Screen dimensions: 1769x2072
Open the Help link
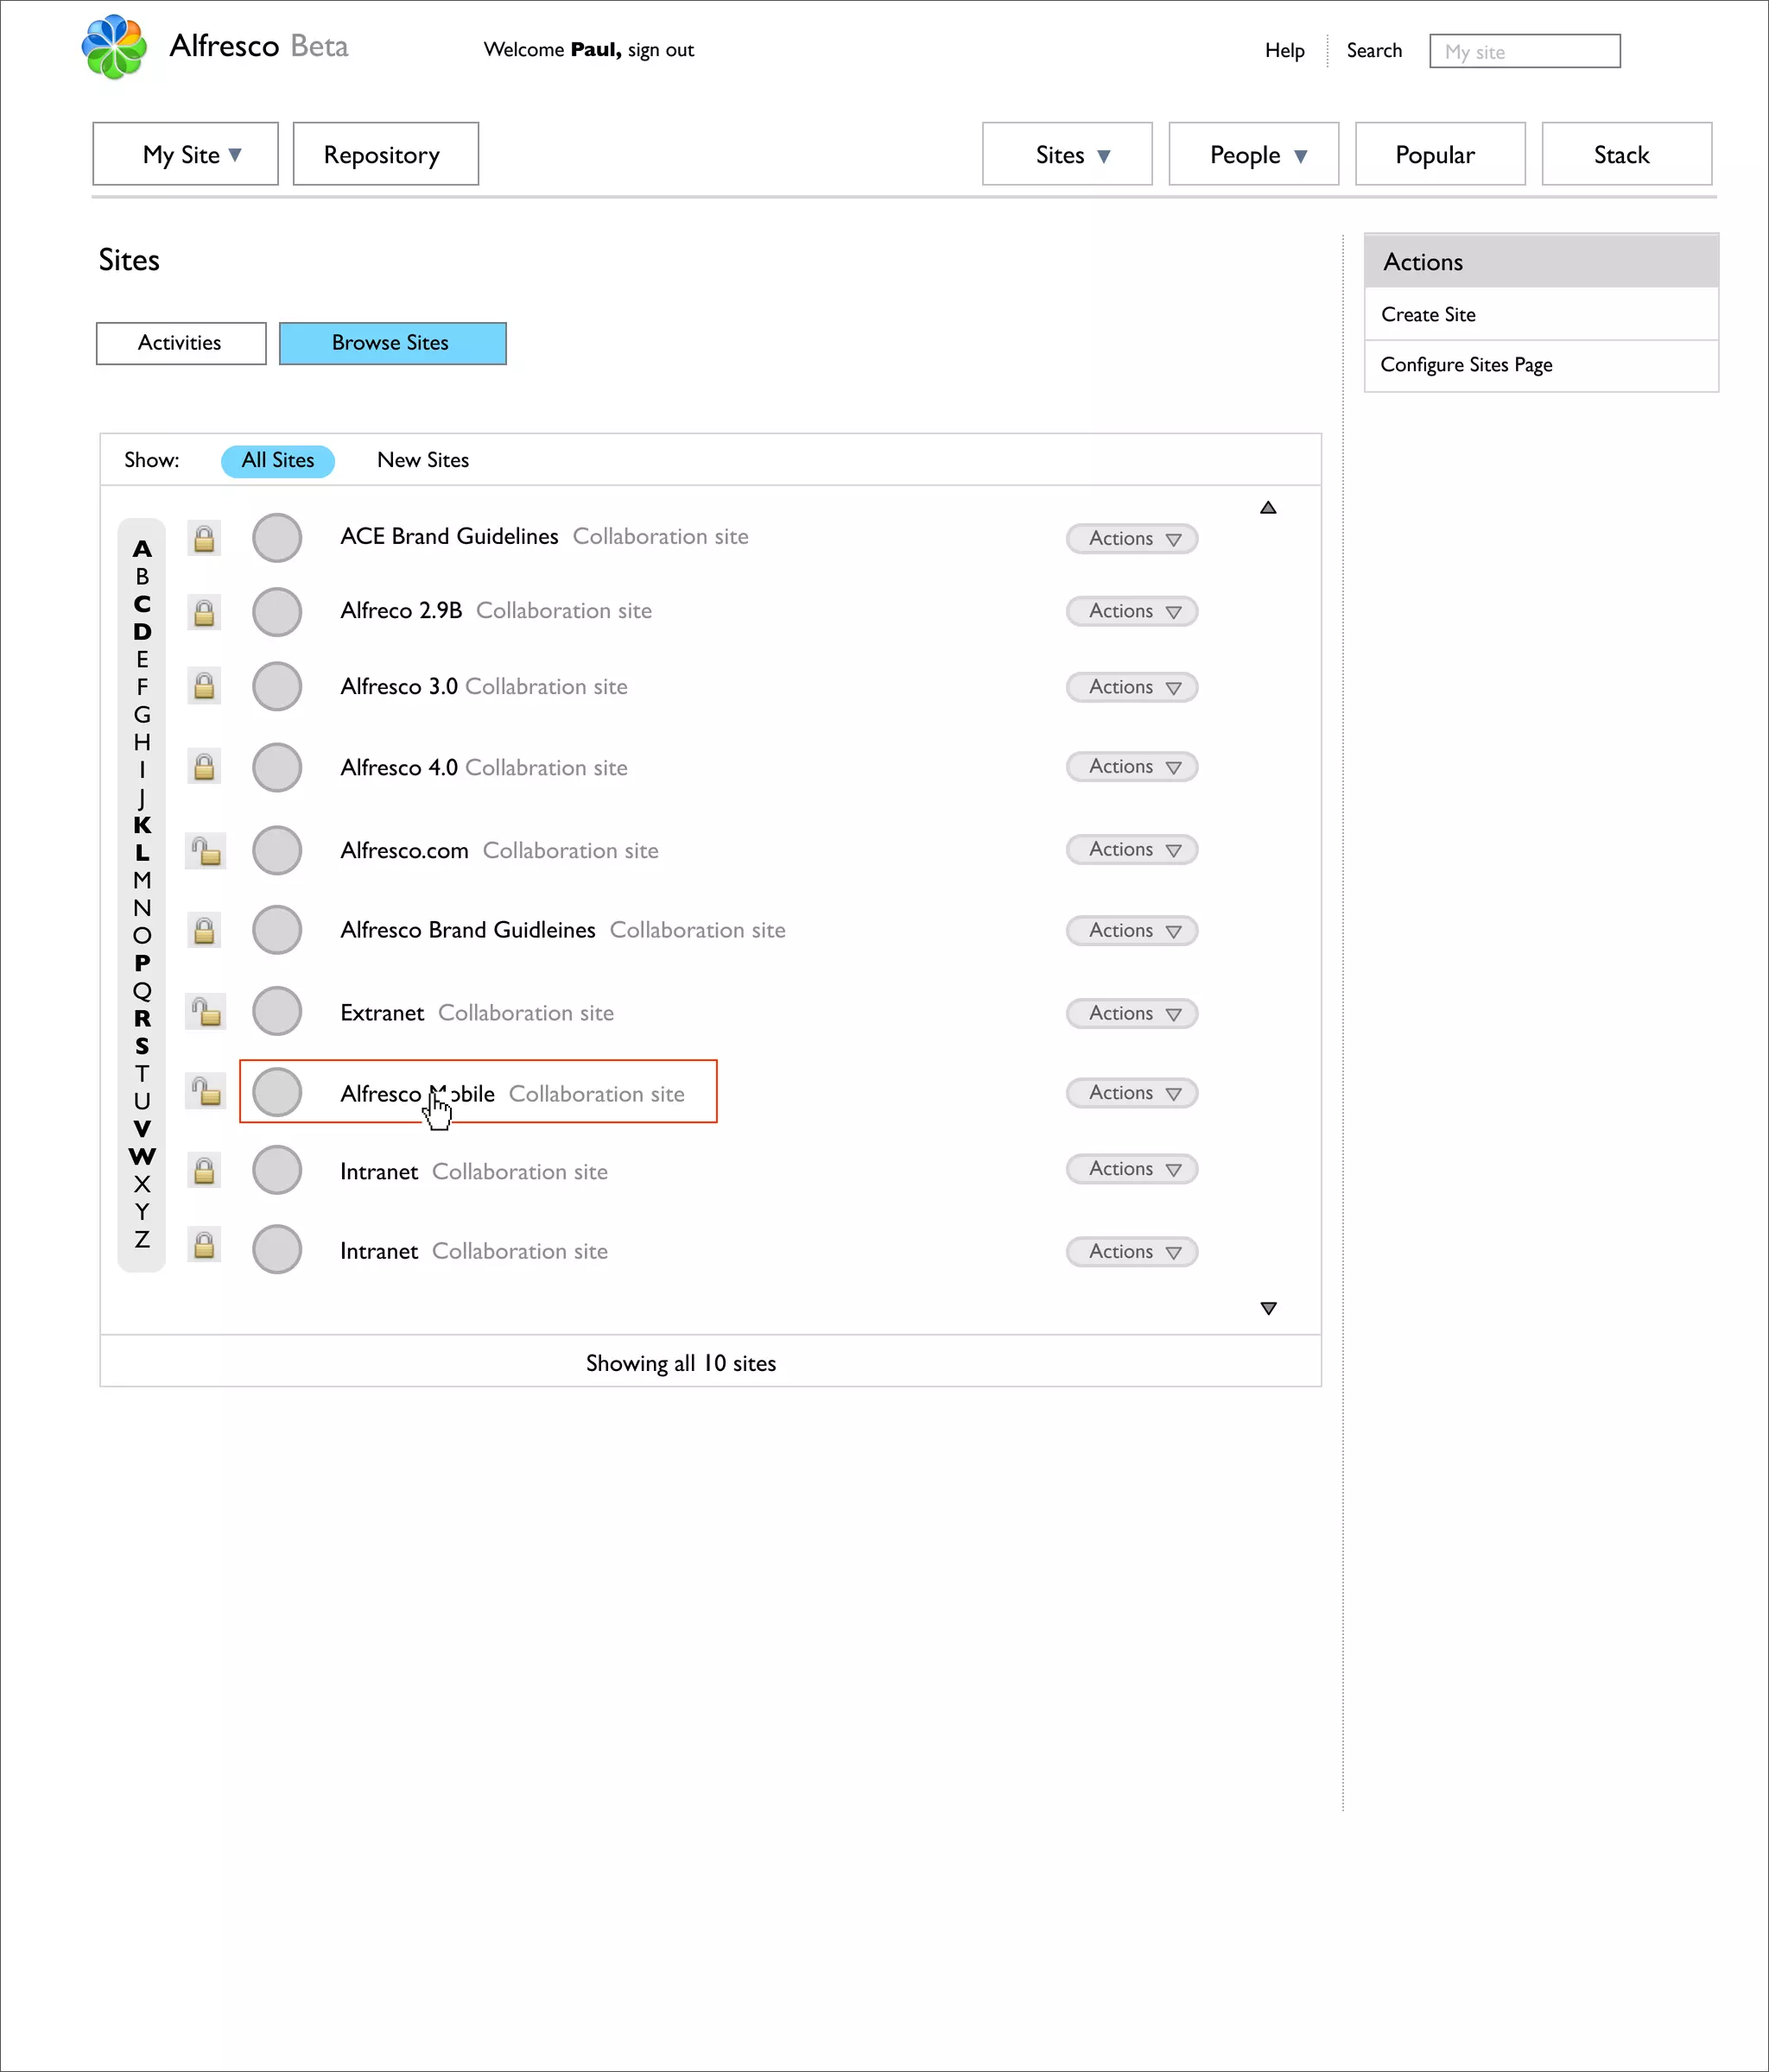1284,50
